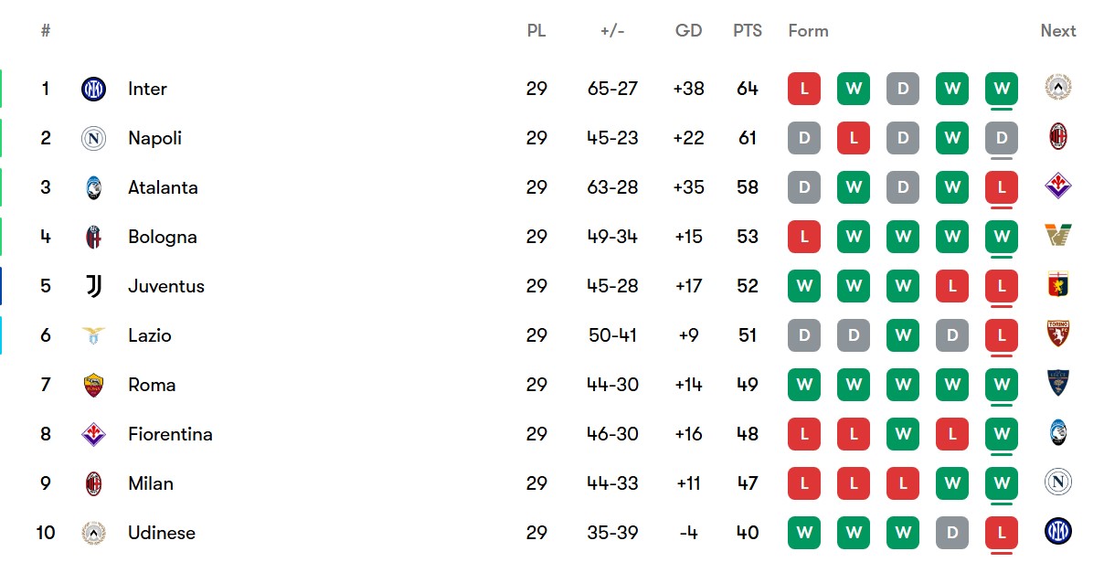The width and height of the screenshot is (1104, 562).
Task: Open Napoli's most recent draw result
Action: 1002,138
